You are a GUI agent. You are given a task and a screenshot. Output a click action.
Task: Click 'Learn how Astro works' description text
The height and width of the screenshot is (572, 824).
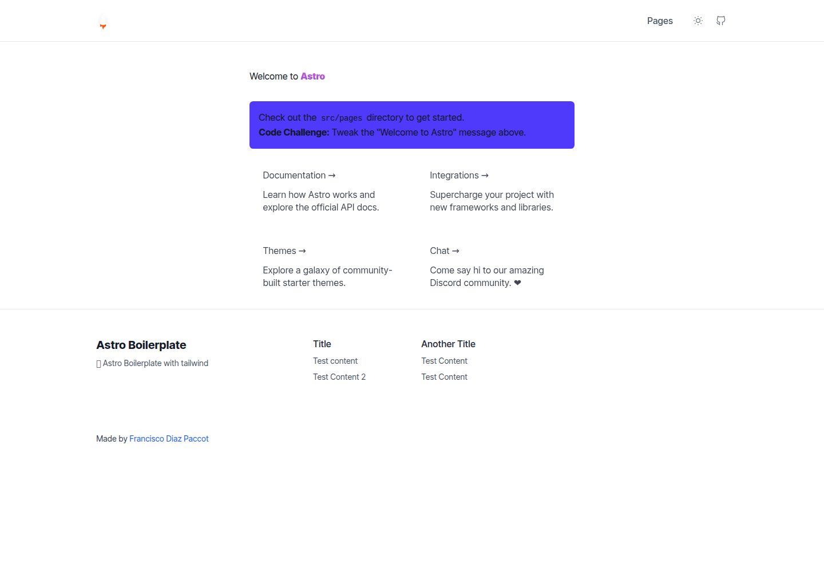click(x=321, y=201)
